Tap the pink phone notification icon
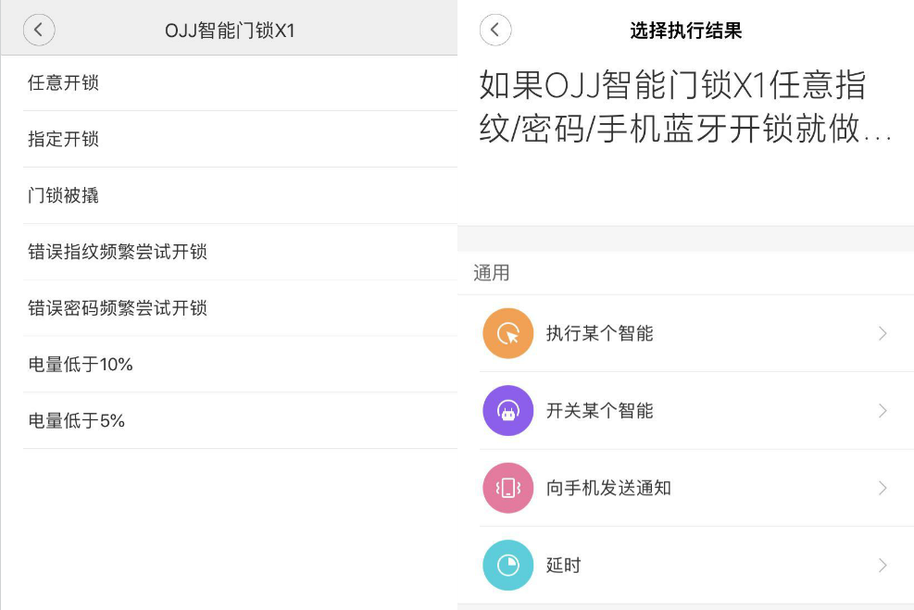The height and width of the screenshot is (610, 914). (x=507, y=488)
